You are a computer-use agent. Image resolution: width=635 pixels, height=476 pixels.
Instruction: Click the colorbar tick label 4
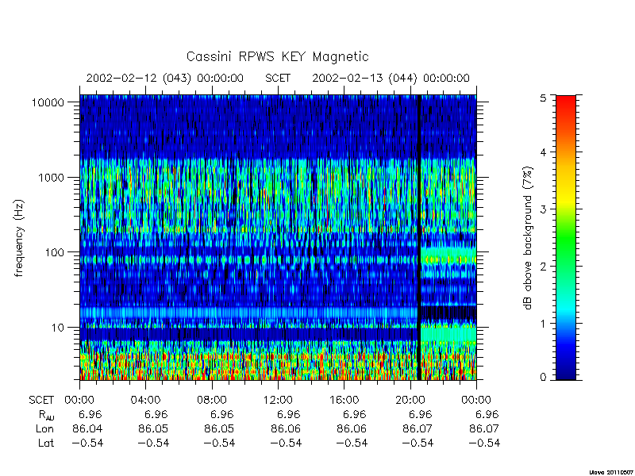(543, 152)
